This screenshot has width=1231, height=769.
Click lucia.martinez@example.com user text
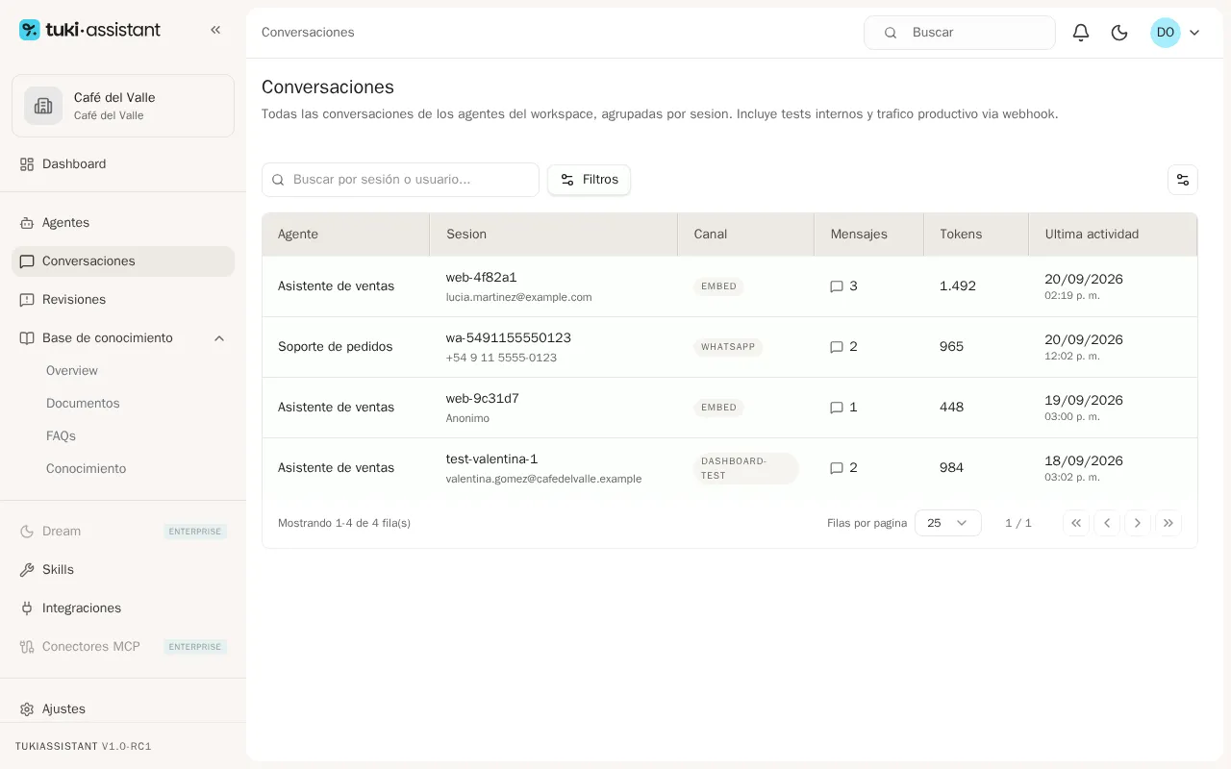tap(518, 298)
